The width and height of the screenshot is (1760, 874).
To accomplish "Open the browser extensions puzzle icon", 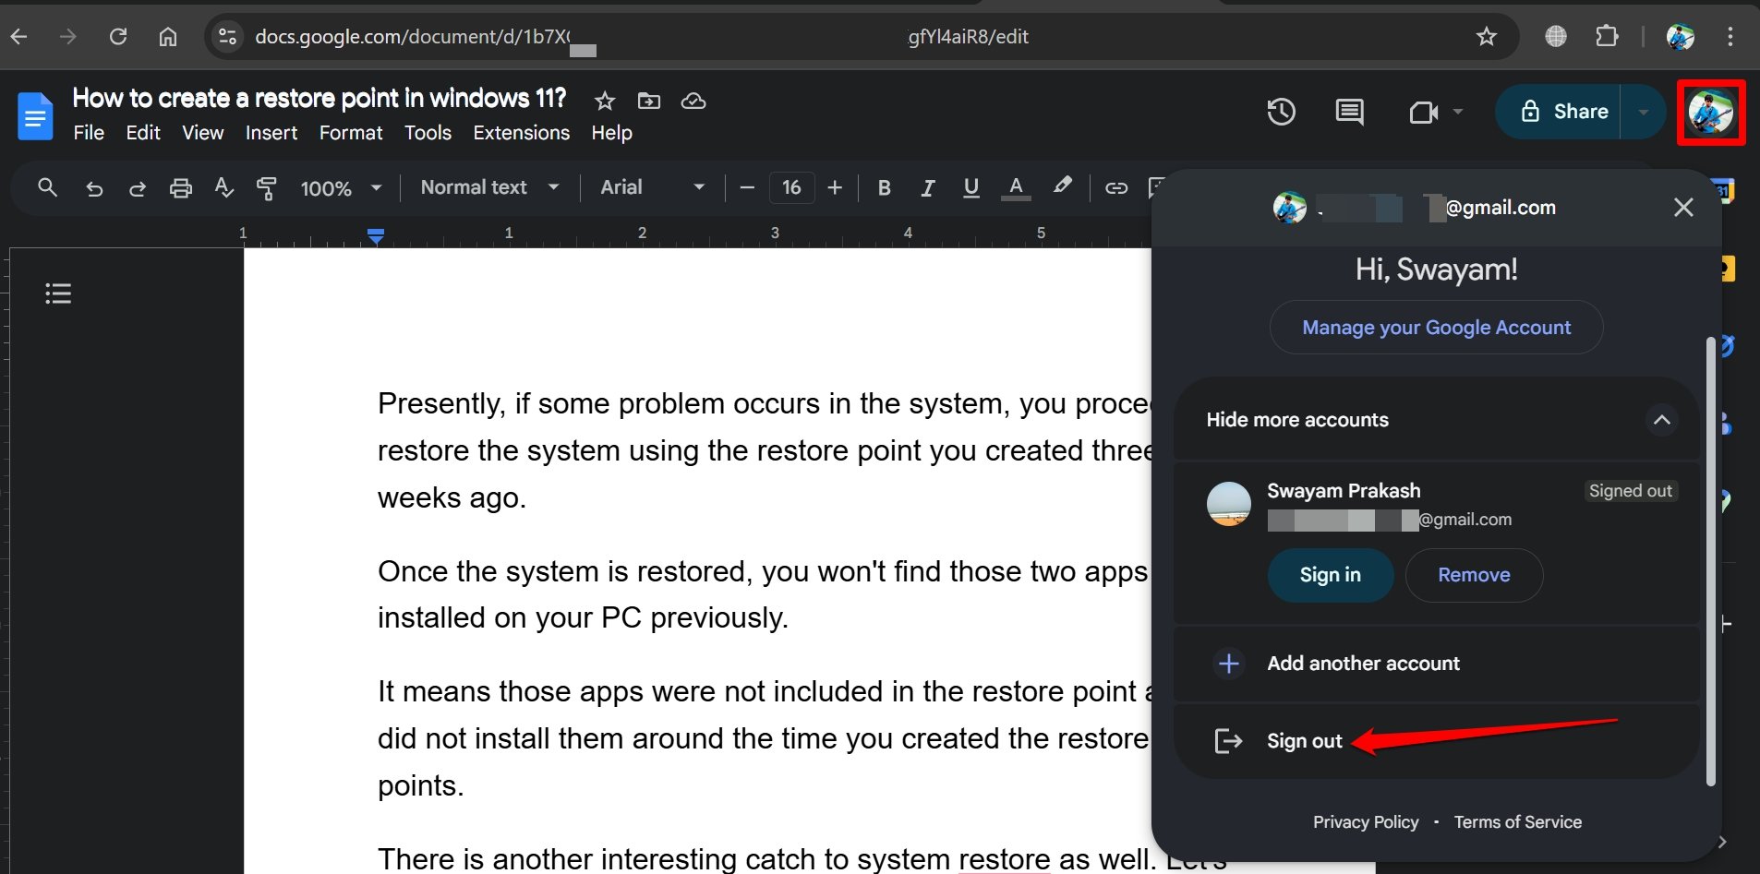I will click(x=1607, y=37).
